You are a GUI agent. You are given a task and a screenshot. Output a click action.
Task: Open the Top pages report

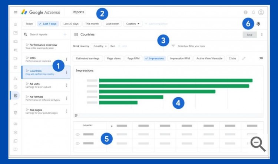click(46, 111)
